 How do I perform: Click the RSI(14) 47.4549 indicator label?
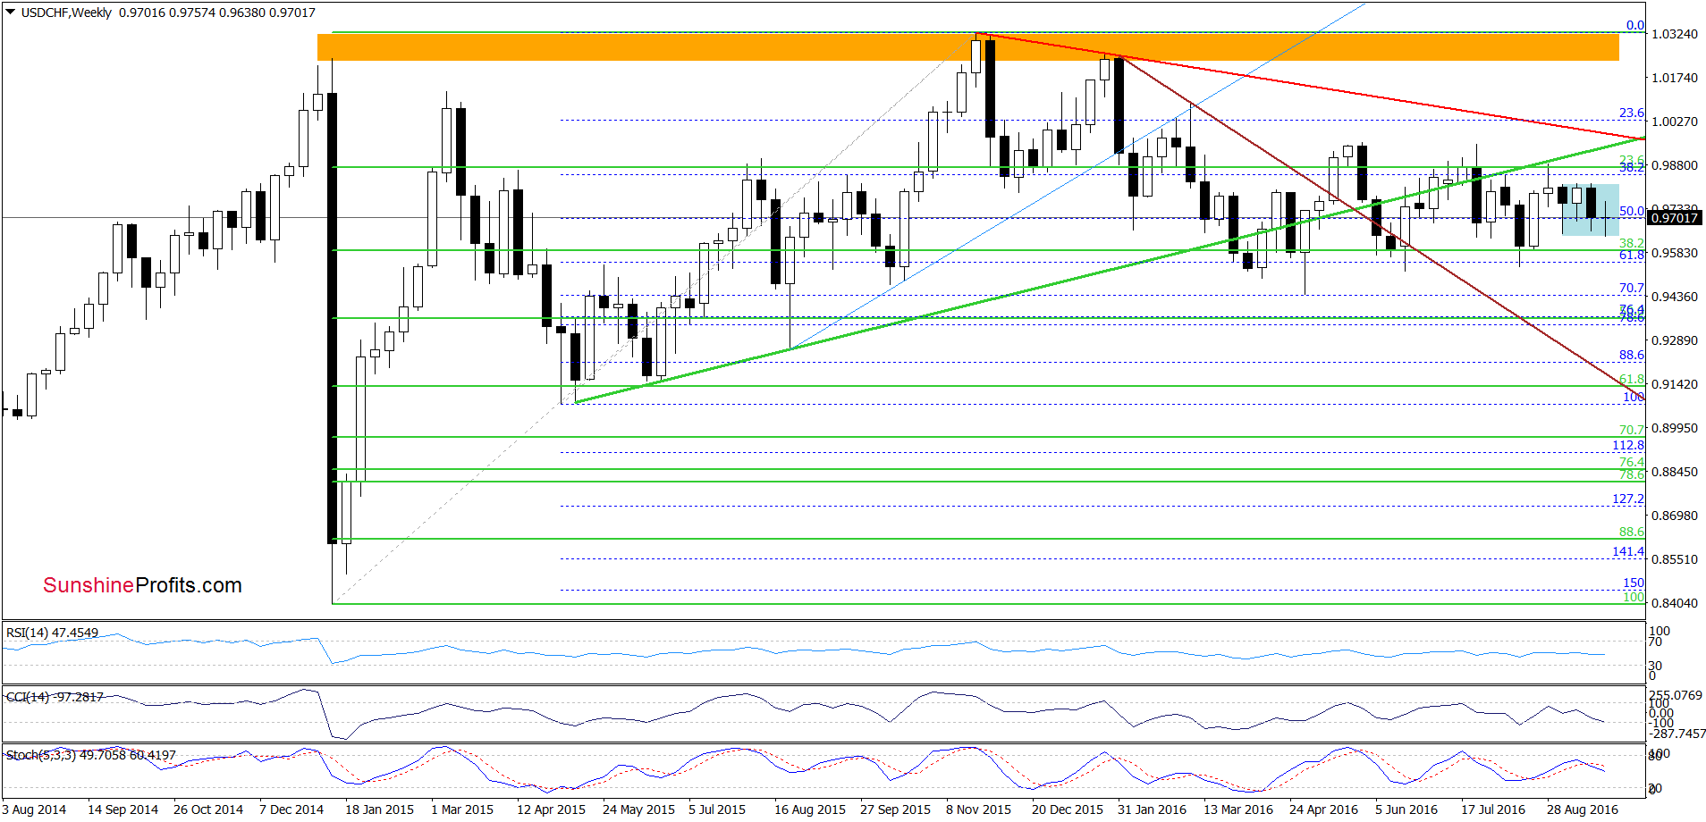click(52, 633)
